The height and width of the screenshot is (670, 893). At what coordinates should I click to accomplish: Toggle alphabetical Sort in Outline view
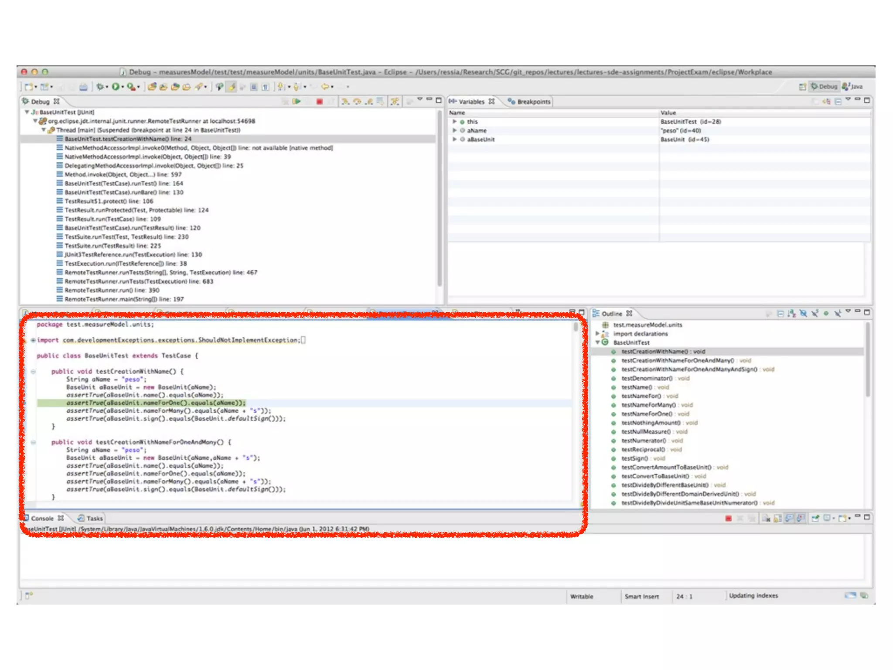791,313
